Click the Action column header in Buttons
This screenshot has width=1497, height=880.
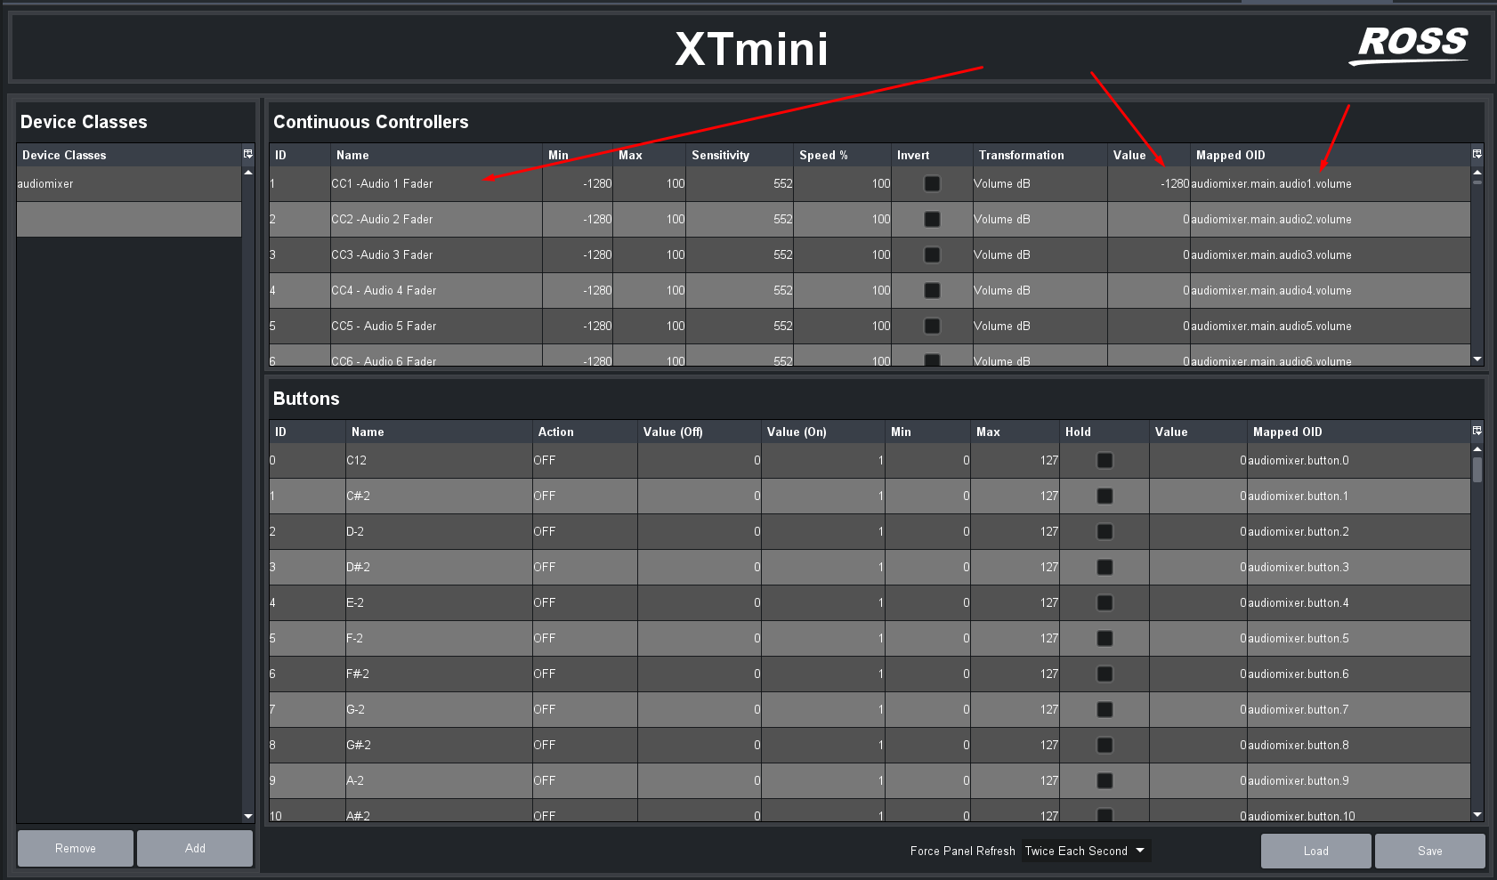point(585,432)
